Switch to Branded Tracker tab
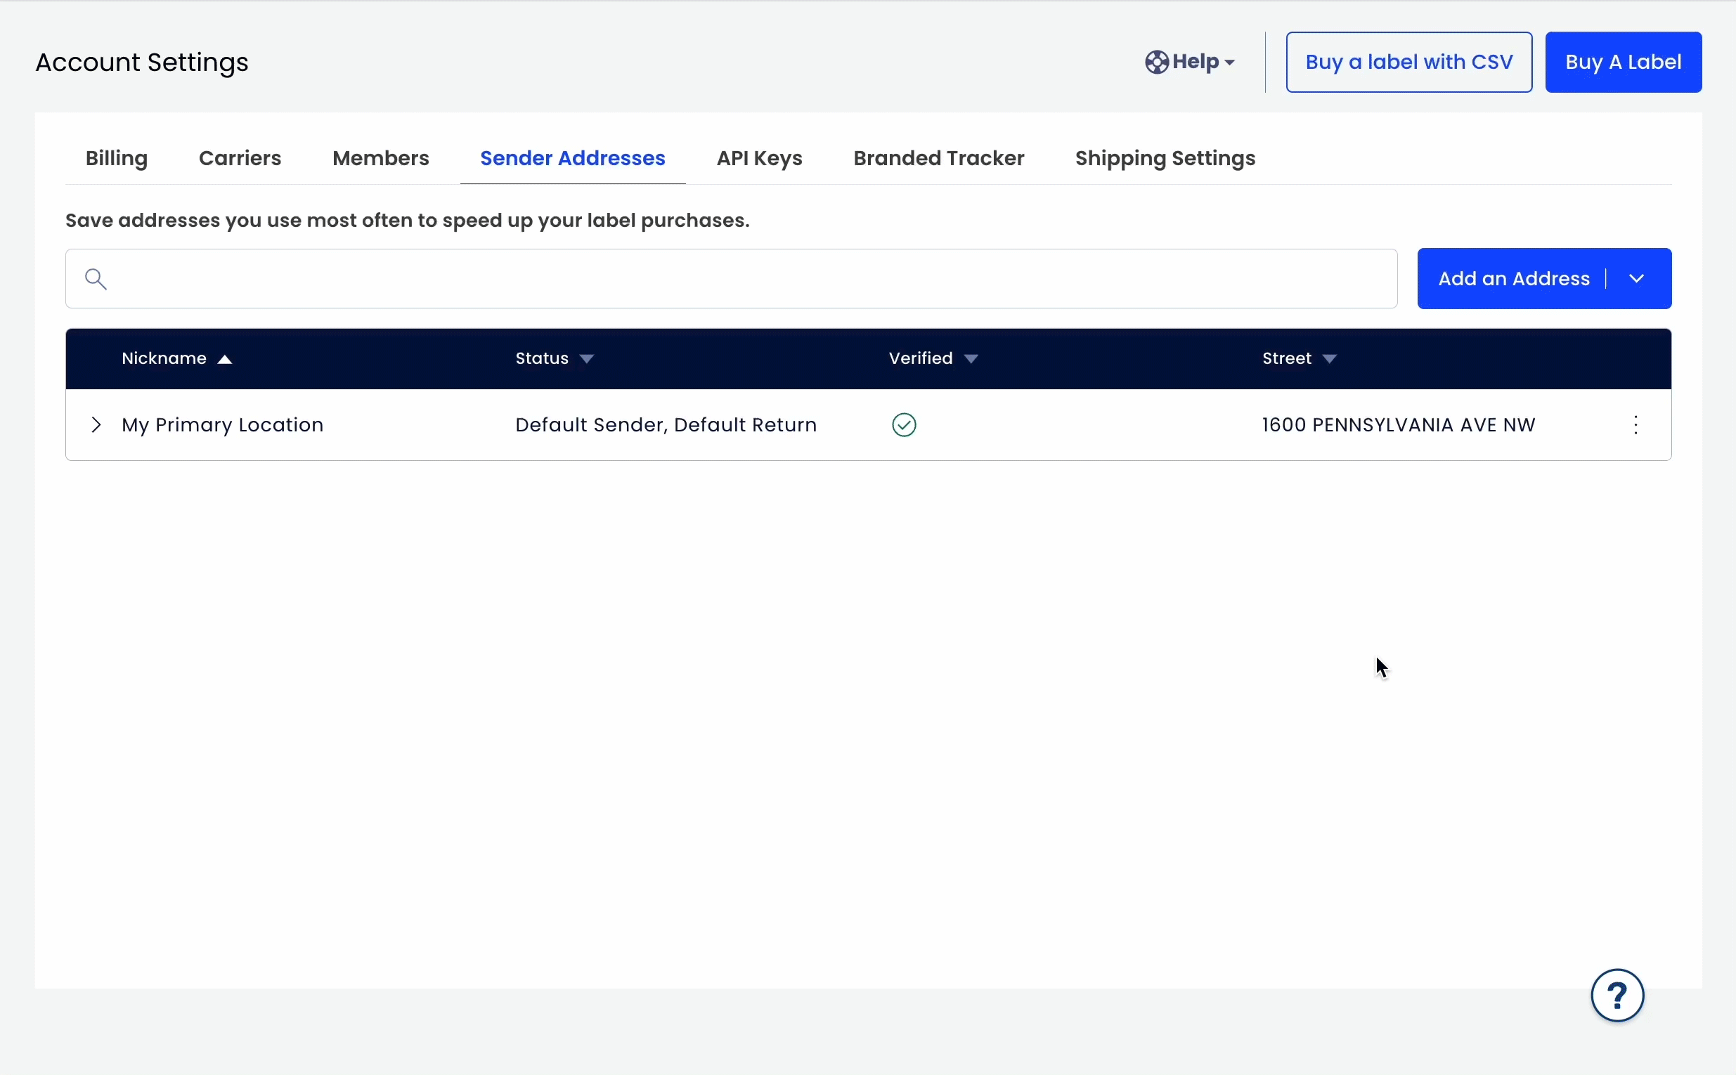 point(939,158)
